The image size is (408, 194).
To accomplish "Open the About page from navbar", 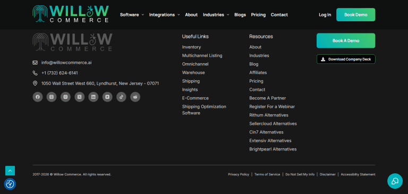I will [x=191, y=15].
